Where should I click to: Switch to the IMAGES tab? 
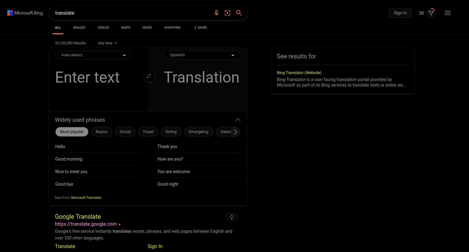point(79,28)
